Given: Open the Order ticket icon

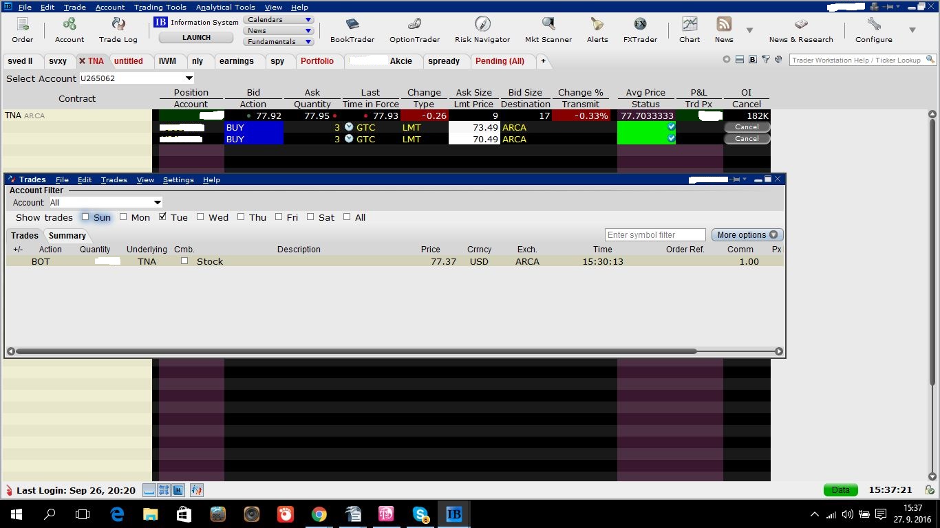Looking at the screenshot, I should pyautogui.click(x=22, y=30).
